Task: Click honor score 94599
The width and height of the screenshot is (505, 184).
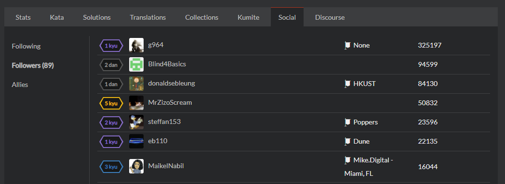Action: 428,65
